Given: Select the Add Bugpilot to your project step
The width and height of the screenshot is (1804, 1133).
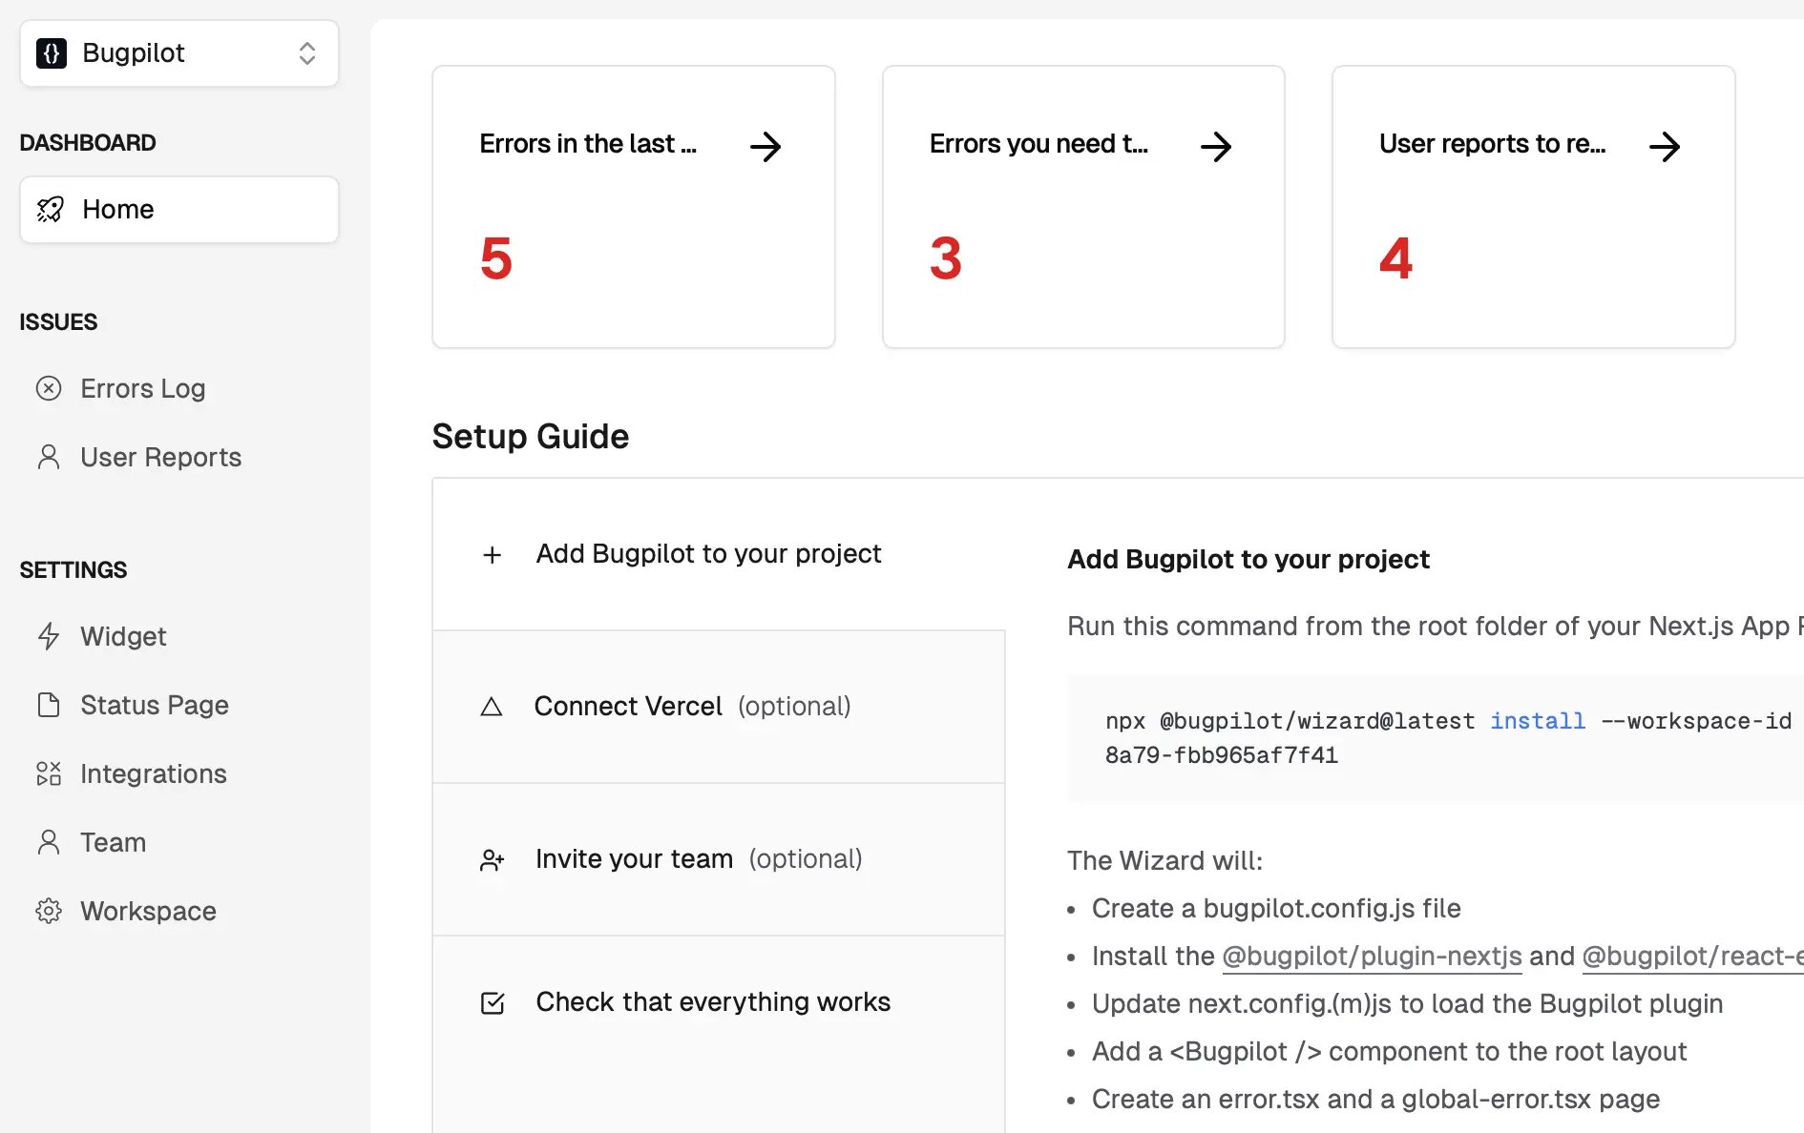Looking at the screenshot, I should [719, 554].
